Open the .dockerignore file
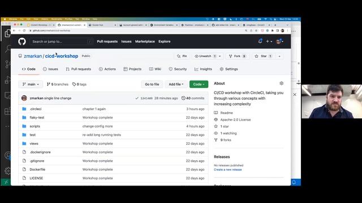The height and width of the screenshot is (203, 362). pyautogui.click(x=40, y=152)
